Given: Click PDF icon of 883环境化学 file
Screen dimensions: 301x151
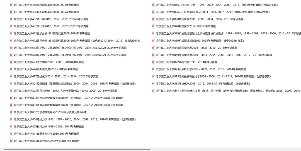Looking at the screenshot, I should coord(154,84).
